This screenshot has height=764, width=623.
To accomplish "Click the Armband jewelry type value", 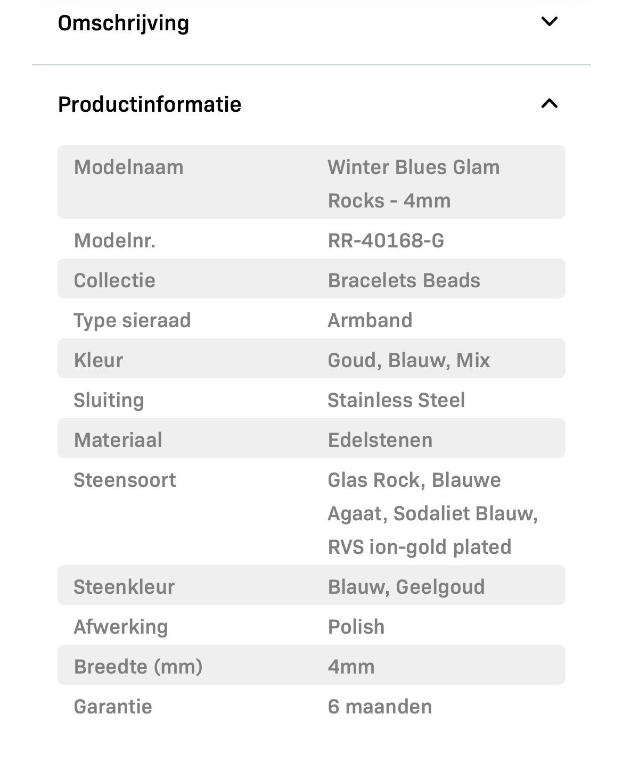I will pos(370,320).
